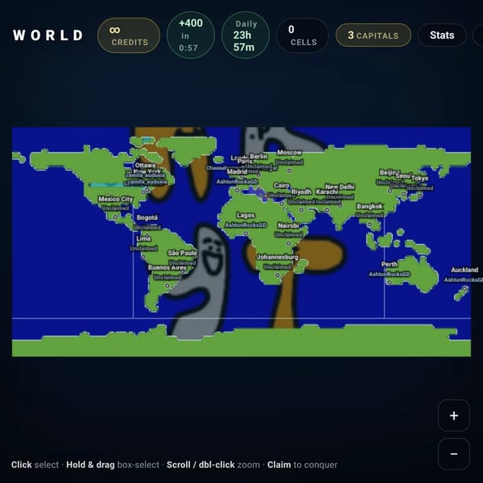
Task: Select the Seoul capital label
Action: (403, 175)
